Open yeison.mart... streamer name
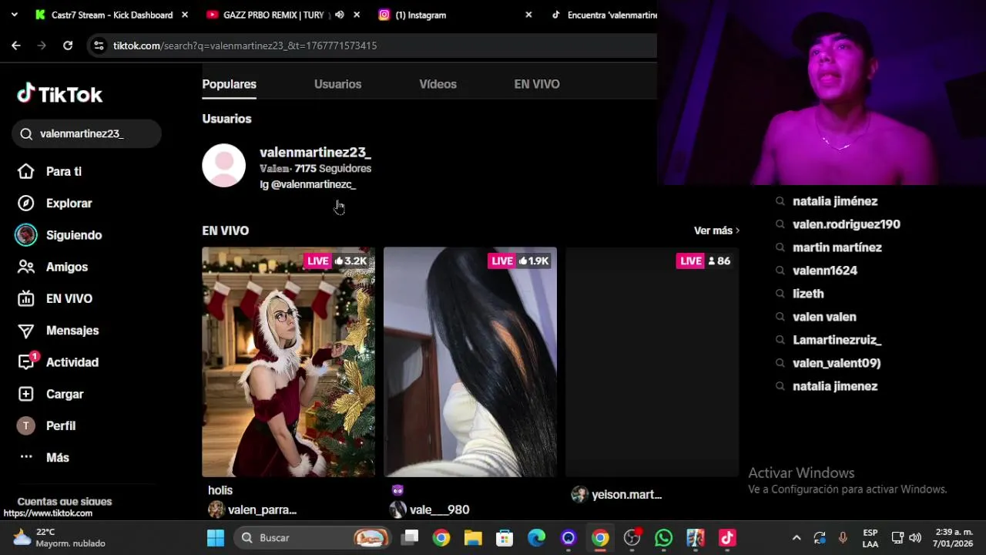This screenshot has width=986, height=555. click(626, 495)
